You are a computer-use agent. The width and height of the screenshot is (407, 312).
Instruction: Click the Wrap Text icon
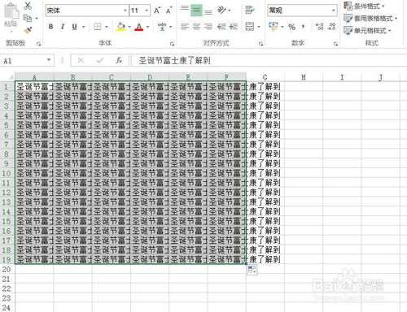tap(249, 11)
